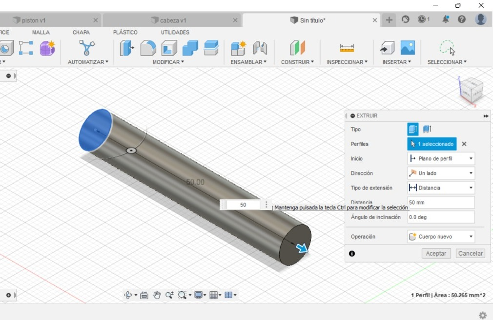Click the Zoom magnifier icon
This screenshot has width=493, height=320.
click(x=169, y=295)
